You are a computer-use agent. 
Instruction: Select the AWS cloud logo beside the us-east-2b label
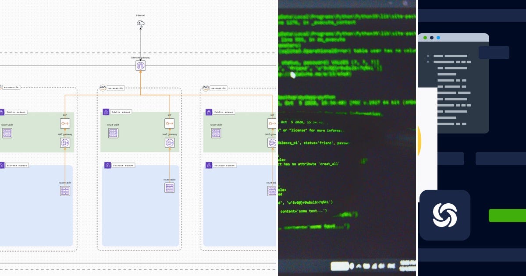coord(103,87)
